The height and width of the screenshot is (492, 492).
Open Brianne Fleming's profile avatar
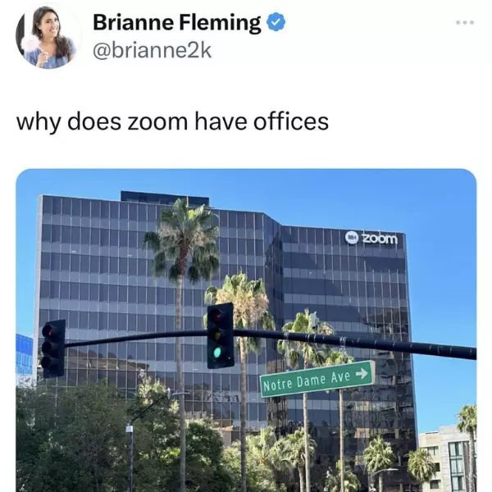coord(48,35)
